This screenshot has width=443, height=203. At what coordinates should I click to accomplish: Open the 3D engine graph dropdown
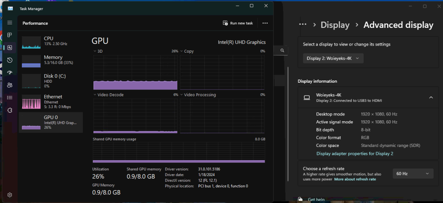[x=95, y=51]
